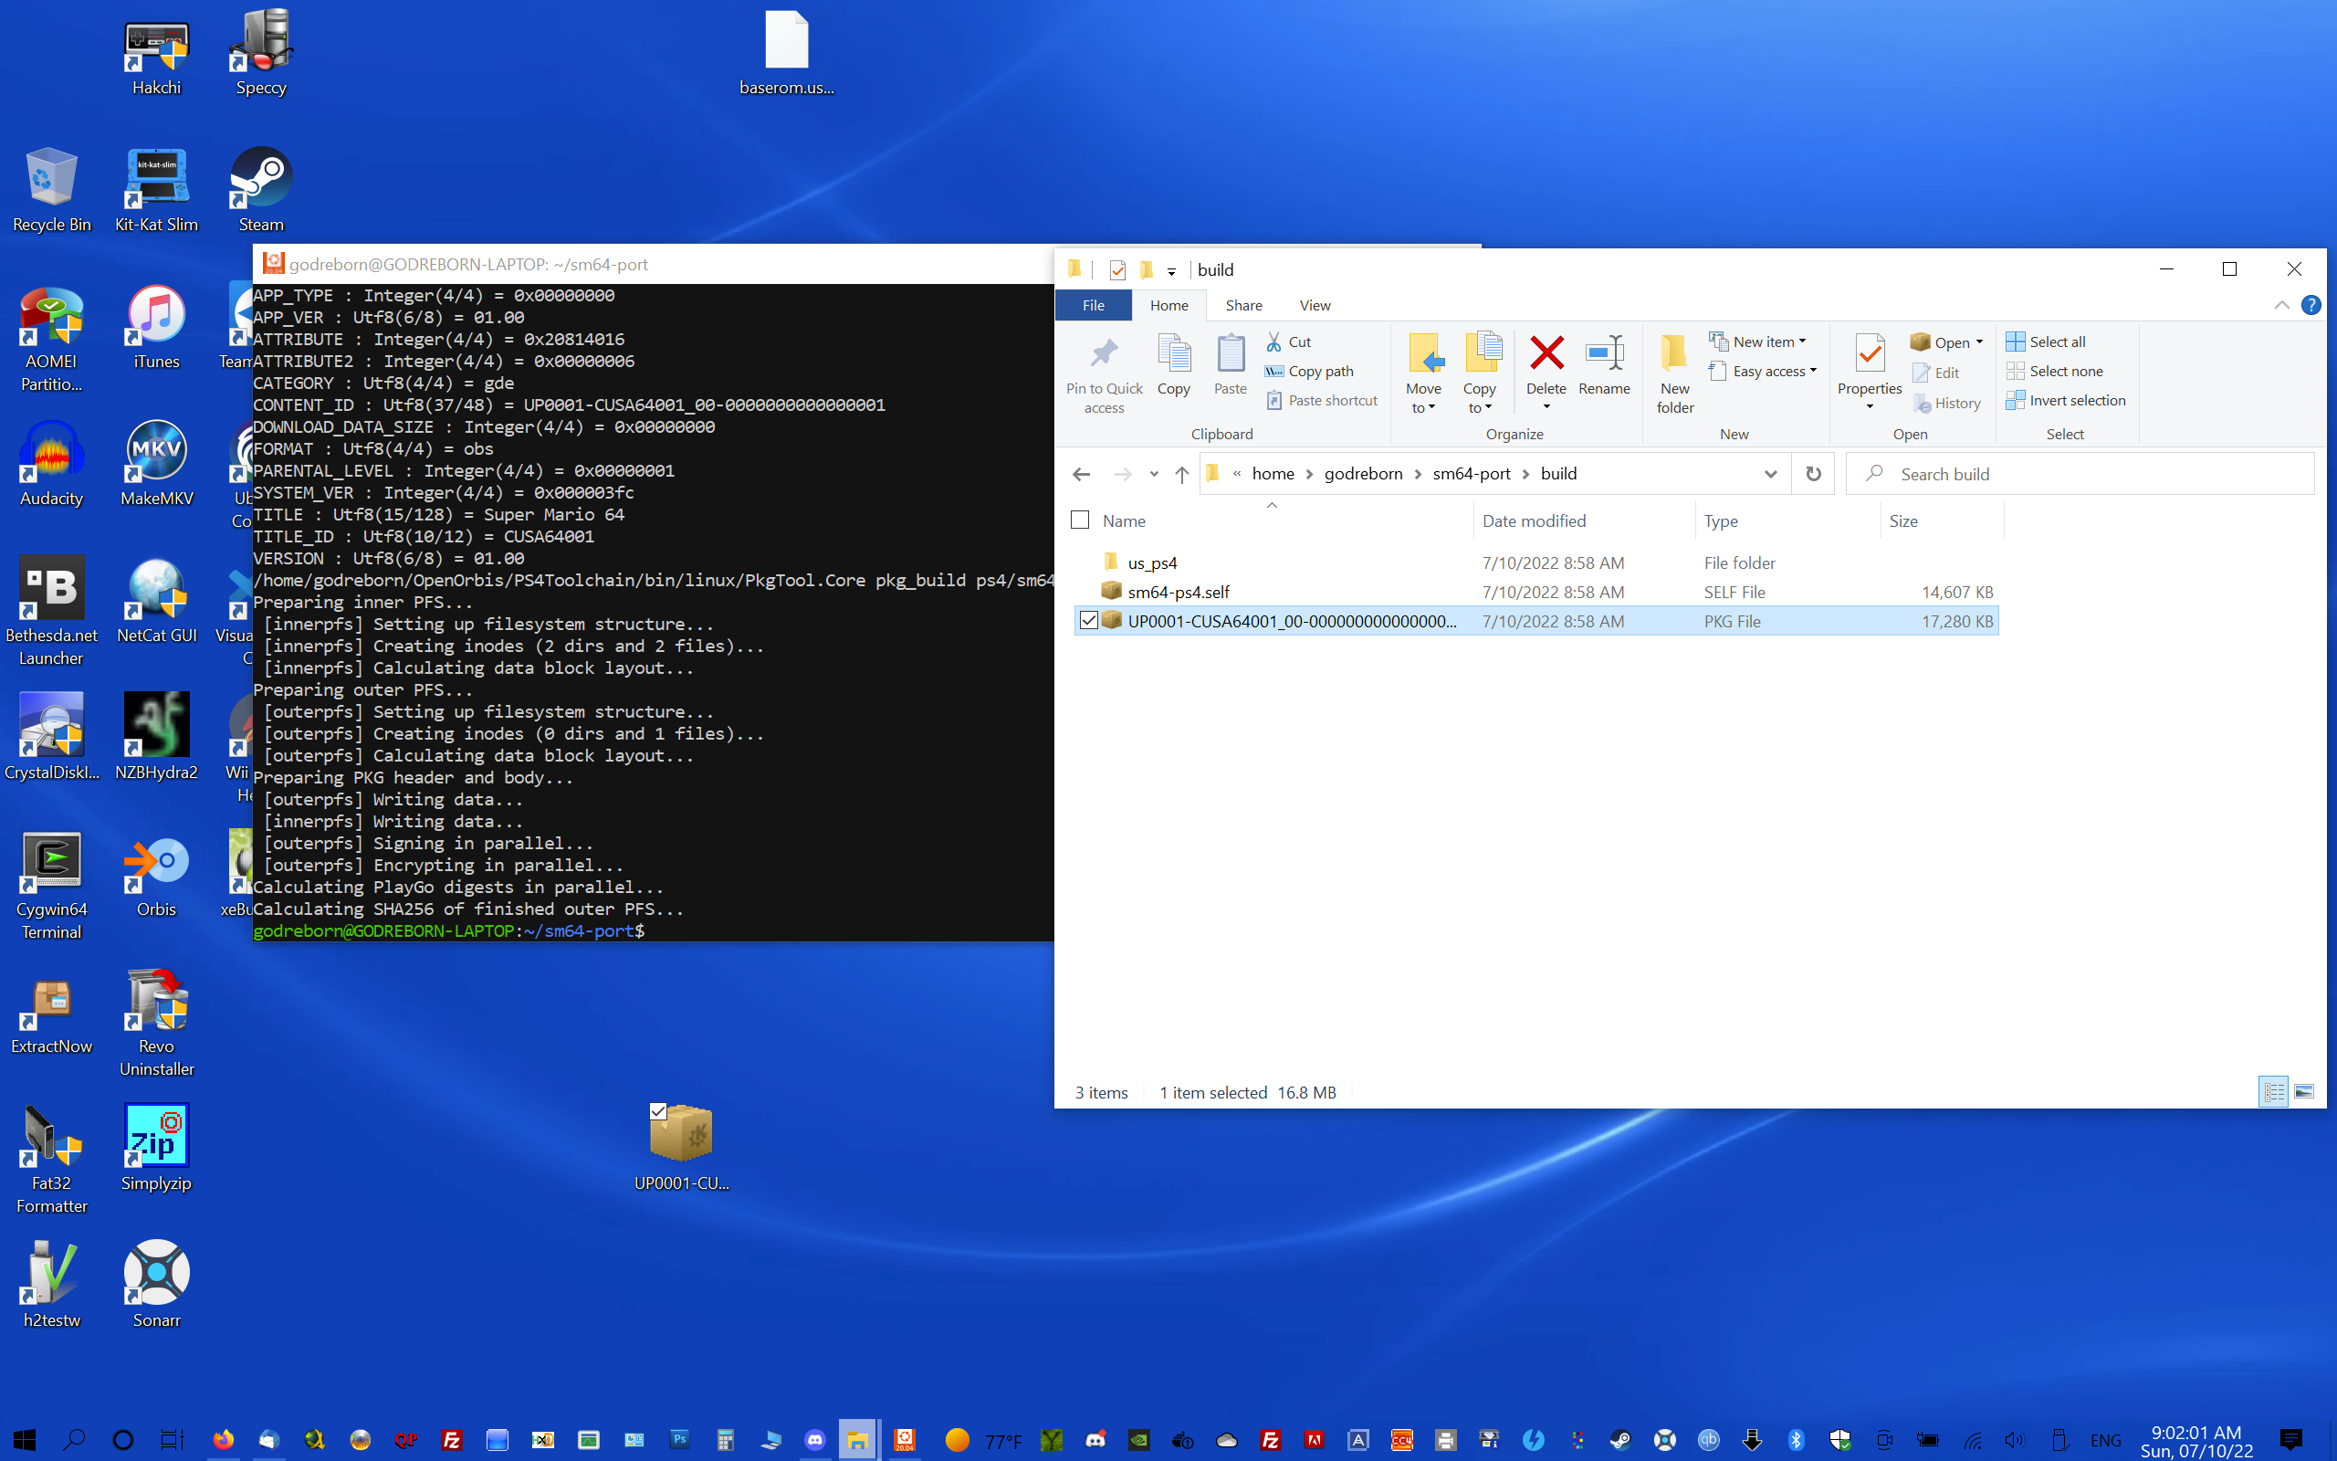
Task: Sort by Type column header
Action: click(x=1787, y=520)
